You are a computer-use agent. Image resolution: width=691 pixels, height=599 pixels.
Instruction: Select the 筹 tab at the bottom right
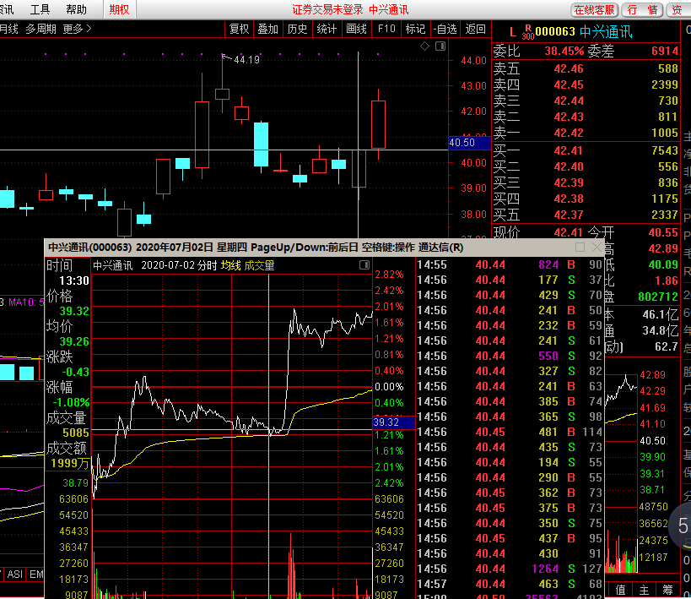(667, 590)
